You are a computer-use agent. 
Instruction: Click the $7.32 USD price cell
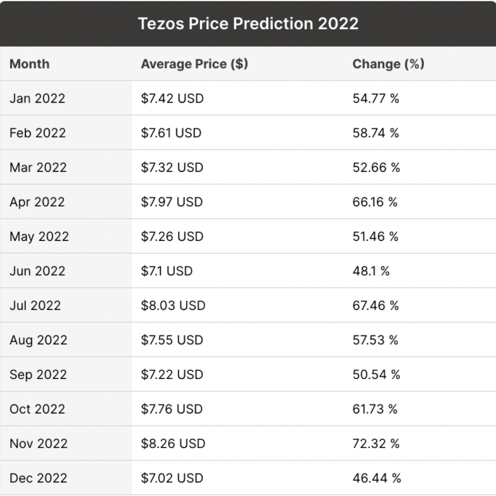pyautogui.click(x=172, y=168)
